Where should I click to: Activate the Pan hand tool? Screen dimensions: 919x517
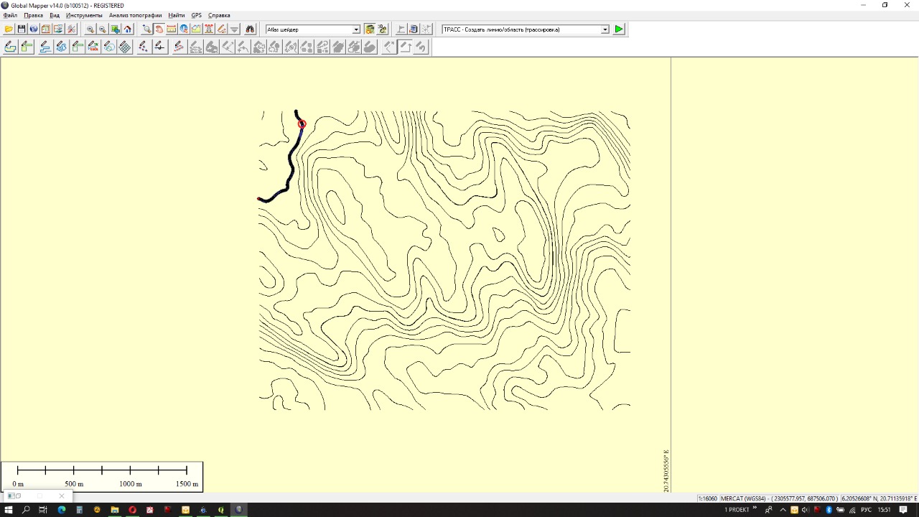pos(159,29)
